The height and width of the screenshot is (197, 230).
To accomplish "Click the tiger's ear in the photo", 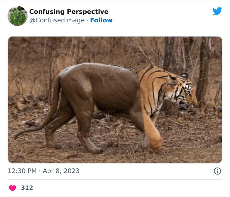I will click(x=172, y=79).
